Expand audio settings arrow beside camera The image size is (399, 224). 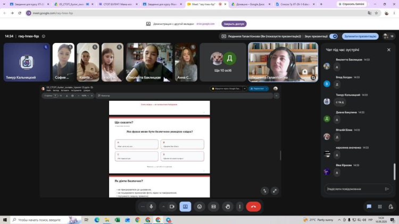point(163,206)
